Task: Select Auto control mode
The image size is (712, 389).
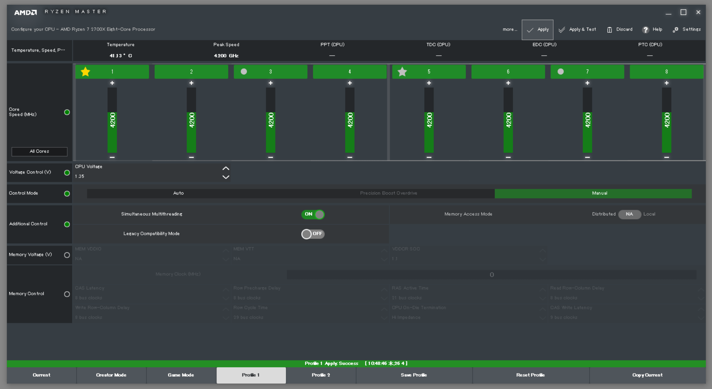Action: [x=178, y=193]
